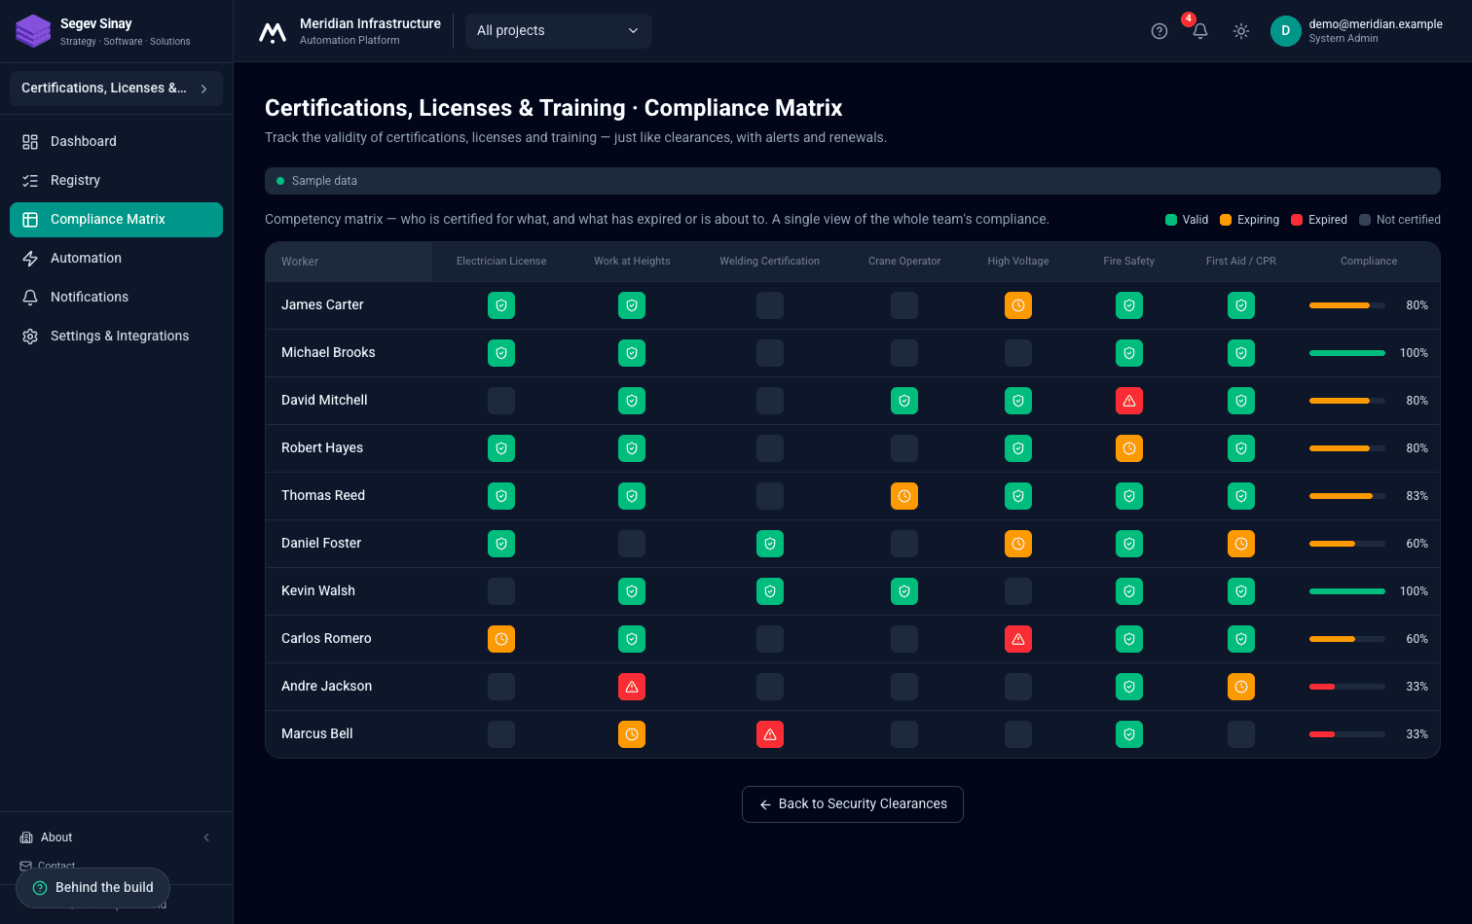Click the Compliance column header
The image size is (1472, 924).
(1369, 262)
